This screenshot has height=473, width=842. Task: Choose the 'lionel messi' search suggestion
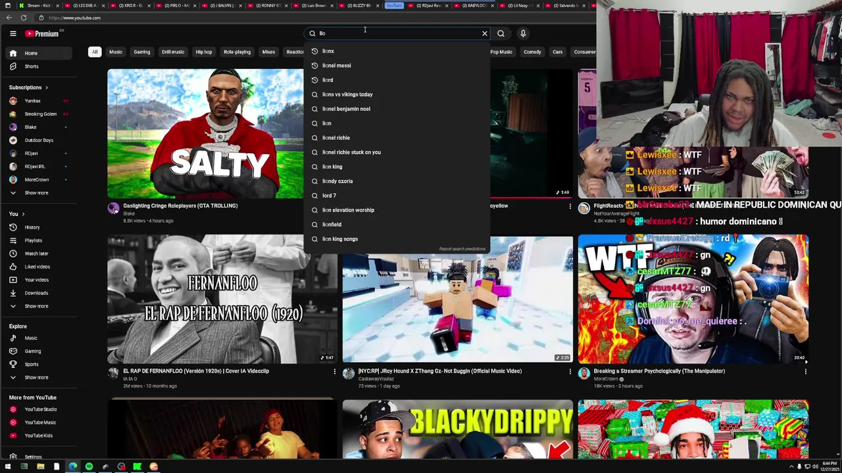coord(398,66)
